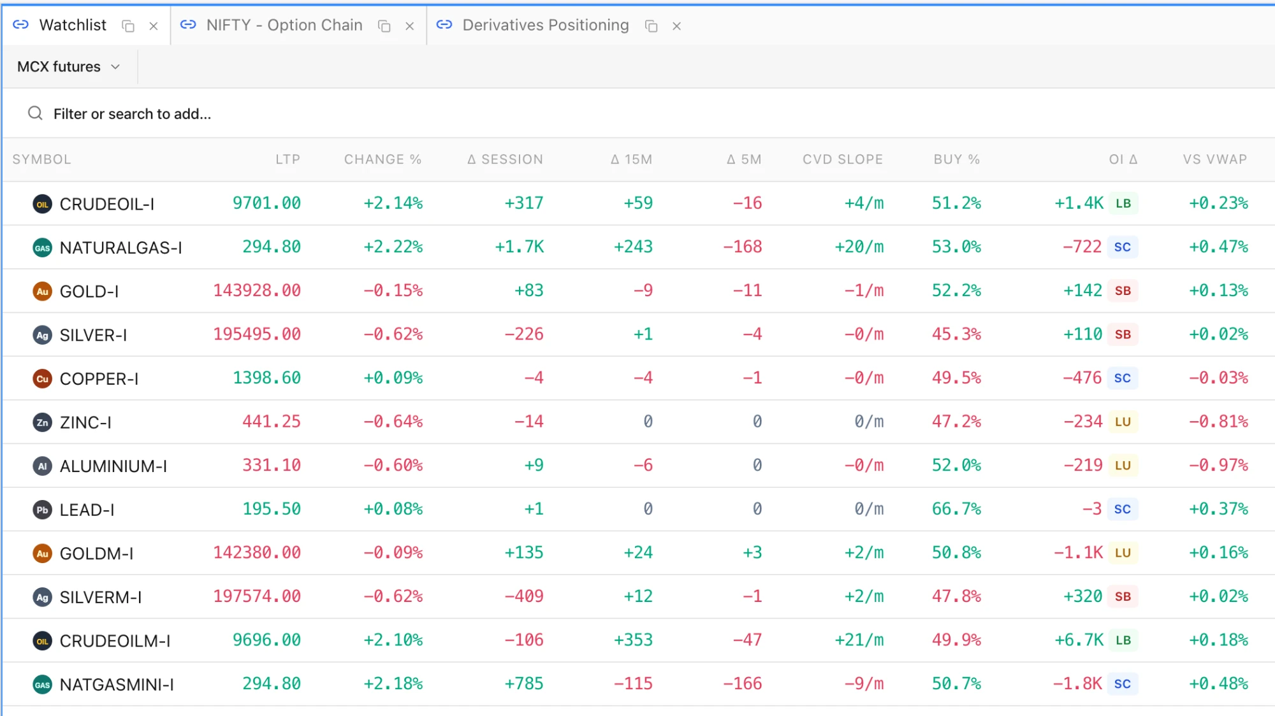Click the CRUDEOIL-I oil icon
The height and width of the screenshot is (716, 1275).
point(42,204)
